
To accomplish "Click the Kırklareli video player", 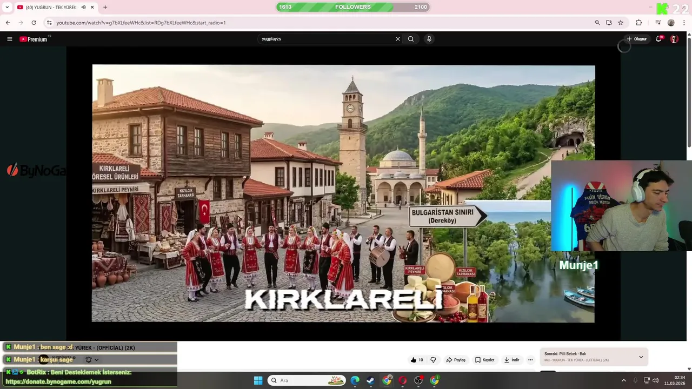I will pos(343,193).
